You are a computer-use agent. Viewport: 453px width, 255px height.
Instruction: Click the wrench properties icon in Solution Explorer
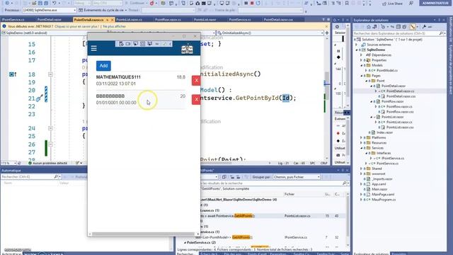[x=424, y=27]
